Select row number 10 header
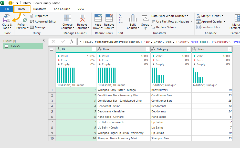This screenshot has height=148, width=240. click(x=52, y=138)
